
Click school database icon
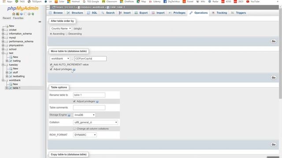(7, 49)
